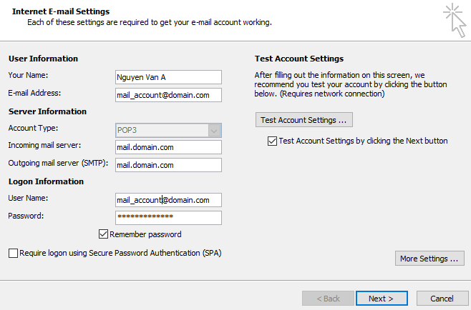Go back using the Back button
The height and width of the screenshot is (310, 471).
(x=328, y=299)
